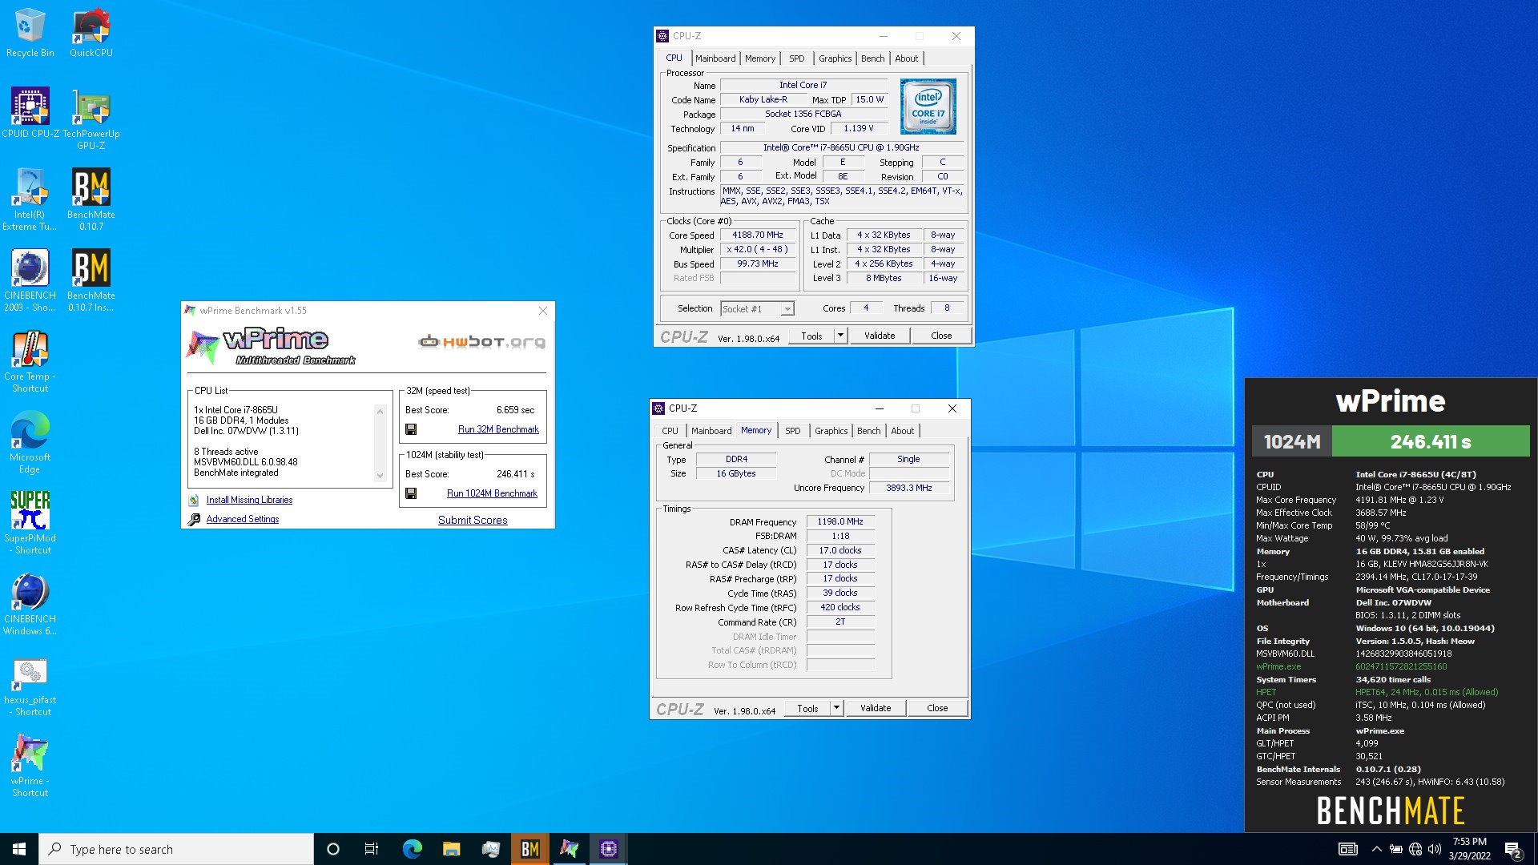Click the taskbar clock and date
The image size is (1538, 865).
coord(1469,849)
